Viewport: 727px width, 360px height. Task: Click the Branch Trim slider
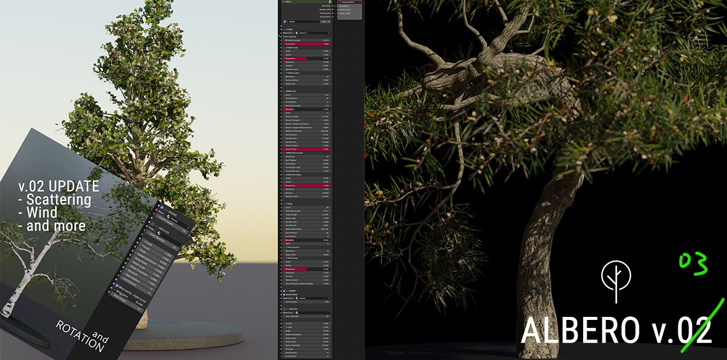pos(307,149)
